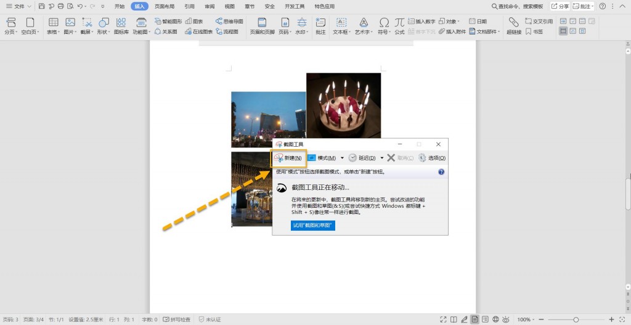Open the 图标库 icon library
Image resolution: width=631 pixels, height=325 pixels.
tap(121, 26)
